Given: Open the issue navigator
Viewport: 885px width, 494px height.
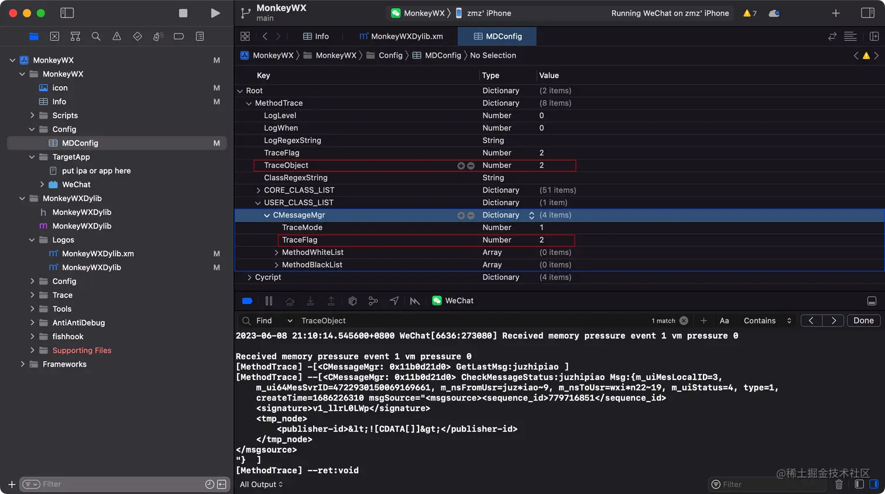Looking at the screenshot, I should click(x=117, y=36).
